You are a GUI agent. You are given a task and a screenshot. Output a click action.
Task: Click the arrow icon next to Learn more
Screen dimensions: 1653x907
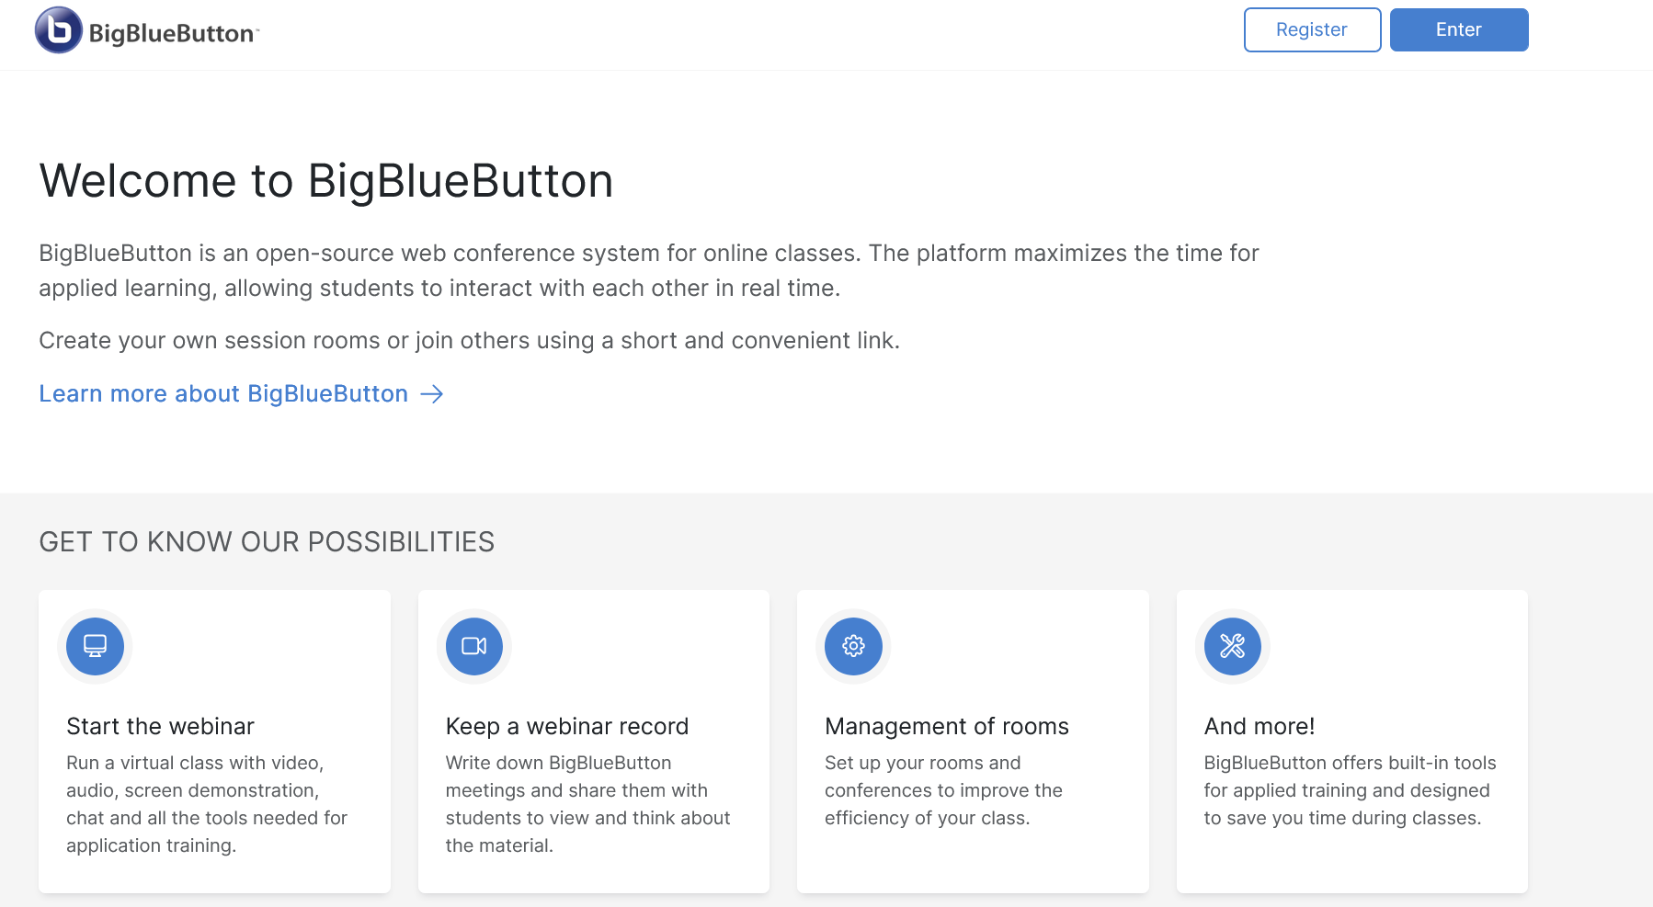[432, 394]
